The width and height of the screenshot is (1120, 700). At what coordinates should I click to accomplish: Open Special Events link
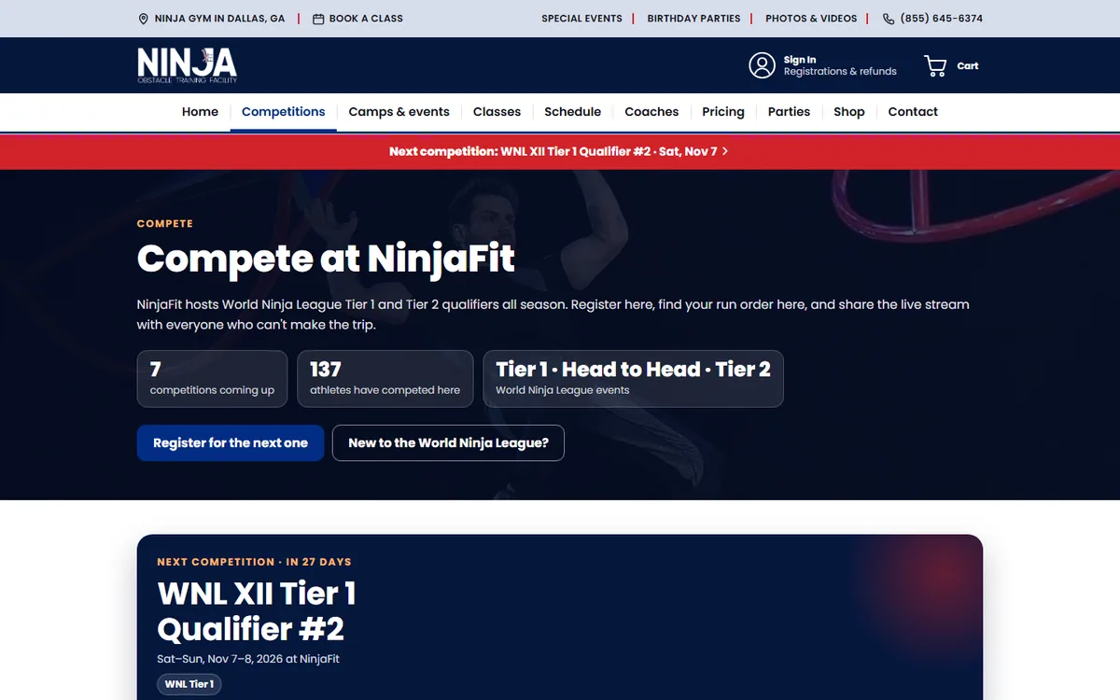(581, 19)
